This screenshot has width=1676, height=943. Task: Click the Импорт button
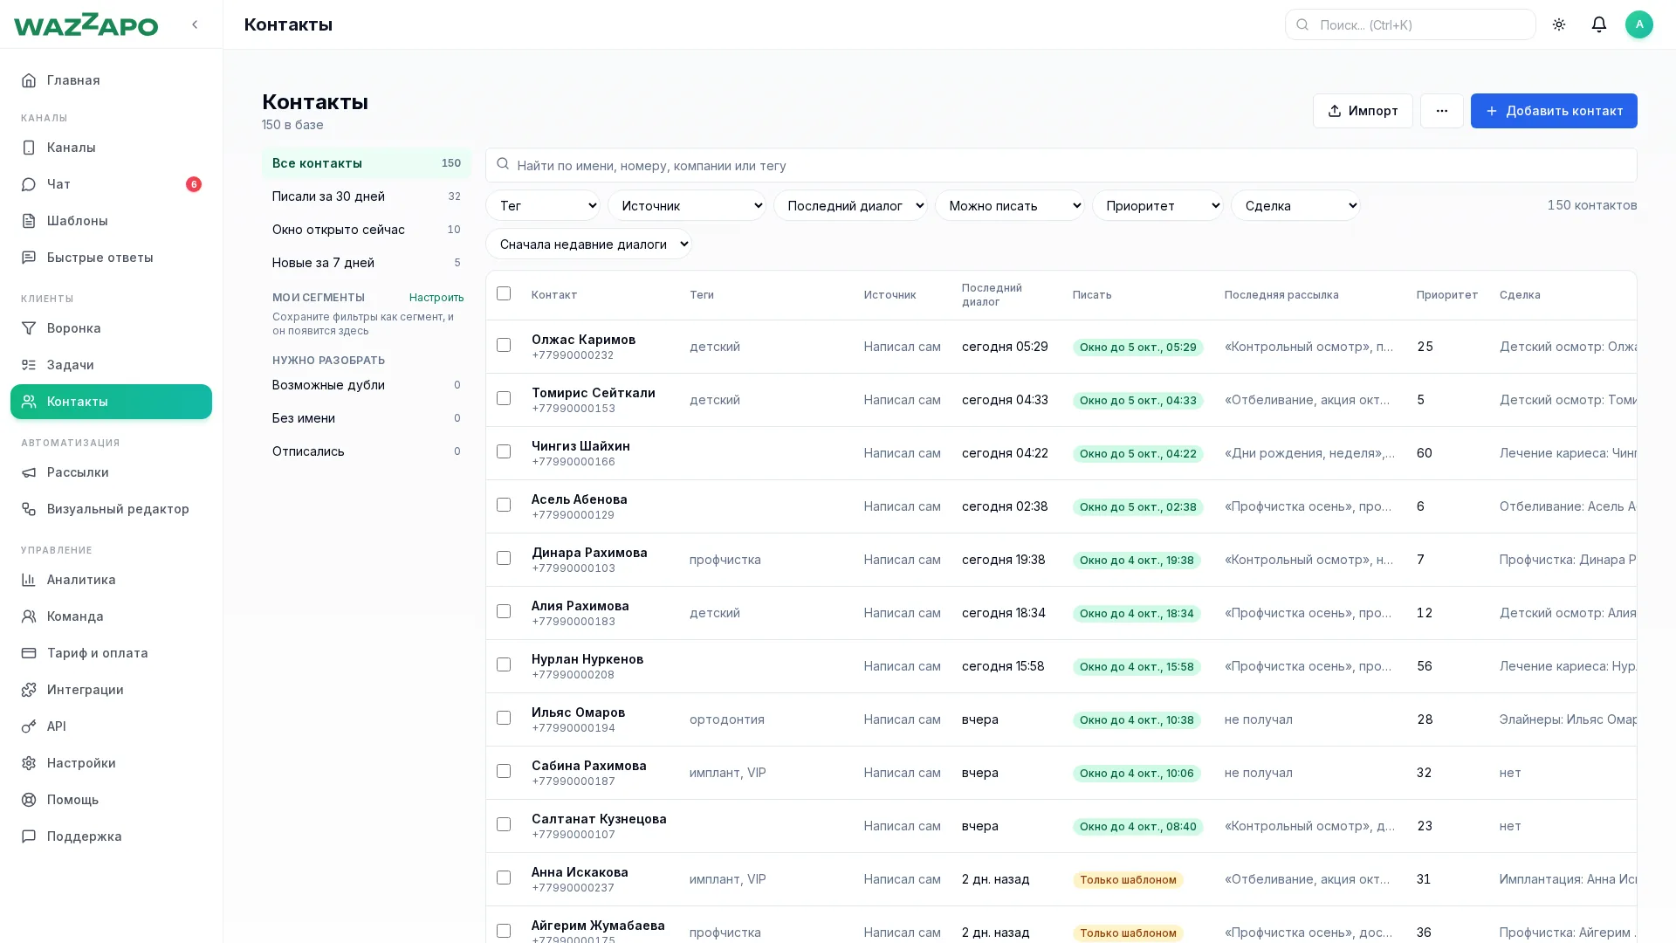[x=1363, y=111]
